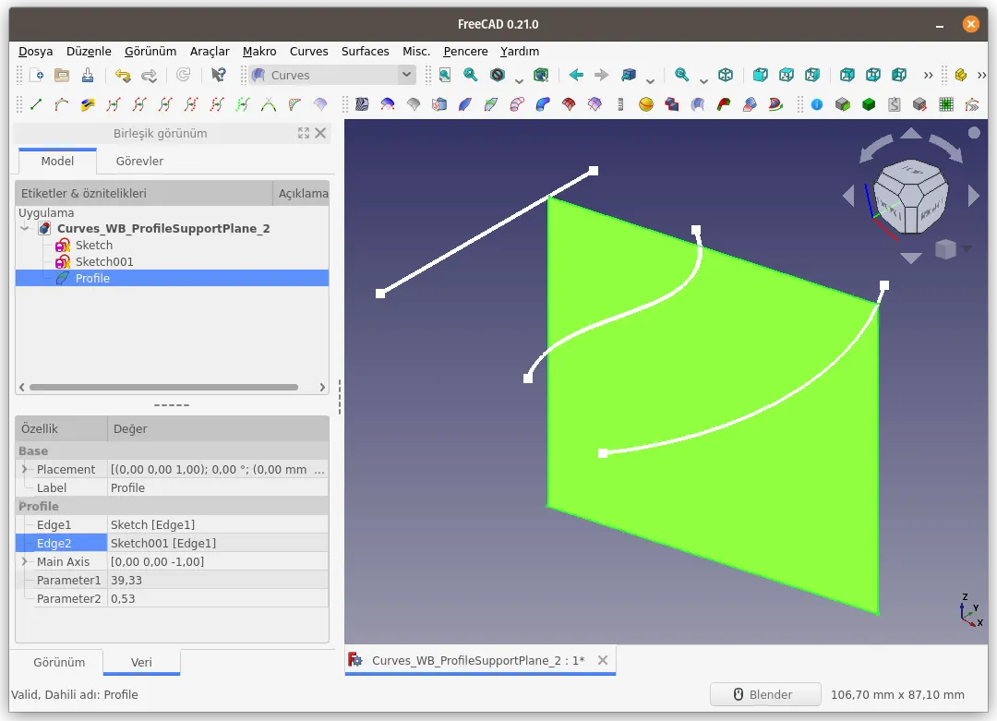The height and width of the screenshot is (721, 997).
Task: Switch to the Görünüm property tab
Action: (59, 662)
